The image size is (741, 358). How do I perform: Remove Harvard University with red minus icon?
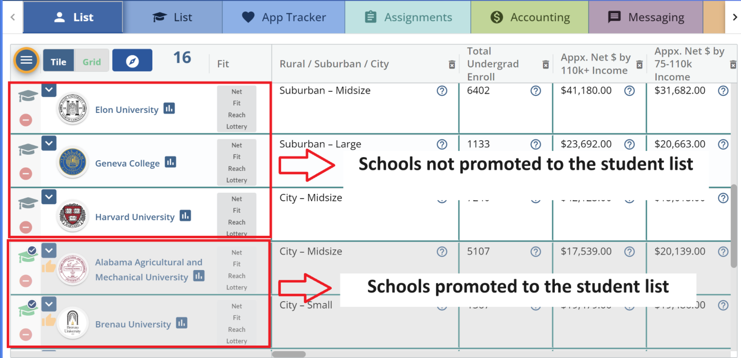coord(26,227)
